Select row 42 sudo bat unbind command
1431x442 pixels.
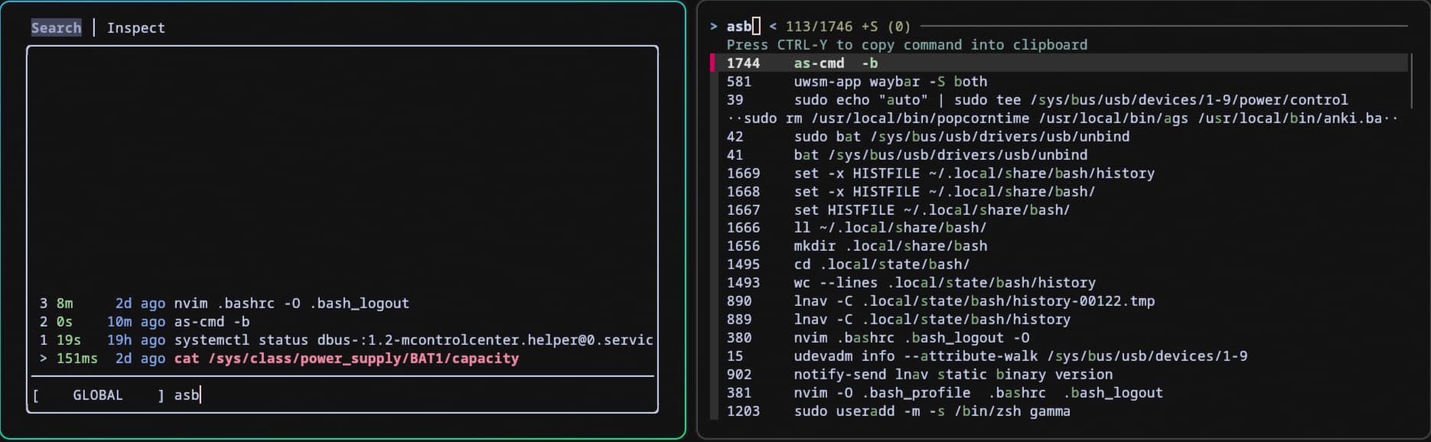pos(1059,137)
